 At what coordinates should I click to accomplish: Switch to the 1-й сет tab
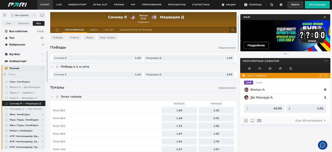click(x=108, y=30)
